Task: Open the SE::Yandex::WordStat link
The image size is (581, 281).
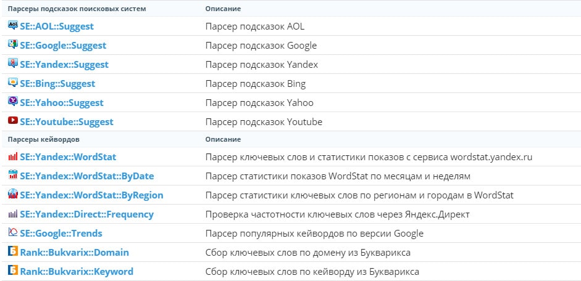Action: [68, 157]
